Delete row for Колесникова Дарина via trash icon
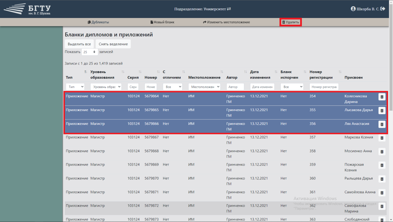The width and height of the screenshot is (393, 222). 382,97
